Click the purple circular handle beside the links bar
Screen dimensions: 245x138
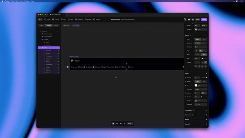[x=68, y=67]
